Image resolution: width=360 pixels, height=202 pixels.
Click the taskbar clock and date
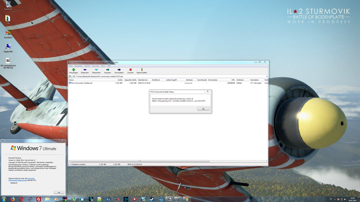click(x=352, y=199)
